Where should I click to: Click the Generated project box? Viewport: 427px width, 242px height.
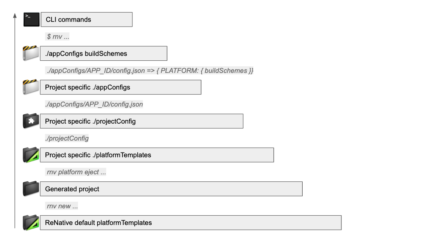pyautogui.click(x=171, y=189)
